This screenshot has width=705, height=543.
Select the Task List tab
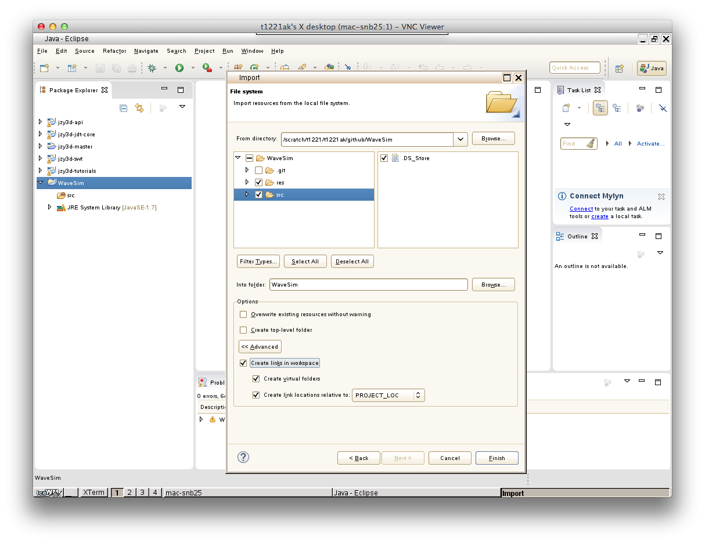click(x=579, y=90)
